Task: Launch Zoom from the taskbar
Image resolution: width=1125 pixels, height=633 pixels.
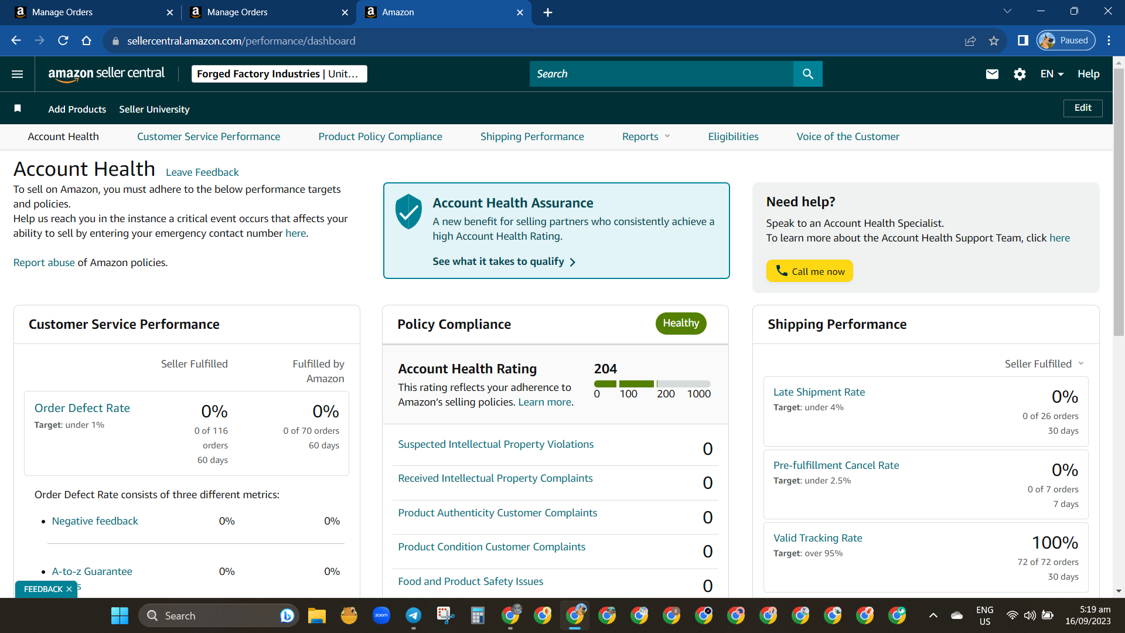Action: click(x=381, y=615)
